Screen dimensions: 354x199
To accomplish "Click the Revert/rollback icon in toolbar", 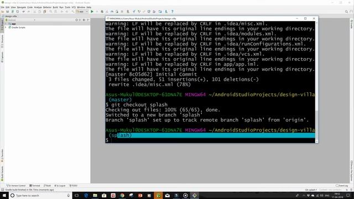I will tap(154, 12).
